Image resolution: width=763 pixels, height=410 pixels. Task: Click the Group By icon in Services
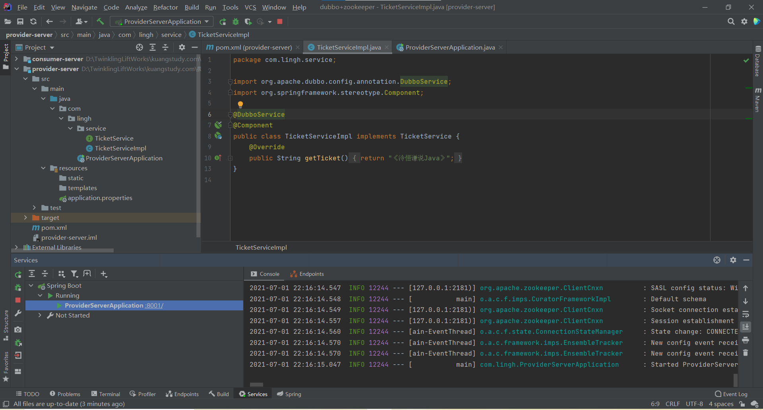pos(61,274)
